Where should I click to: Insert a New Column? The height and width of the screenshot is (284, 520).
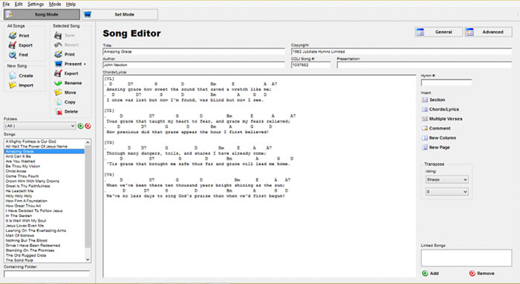[439, 138]
